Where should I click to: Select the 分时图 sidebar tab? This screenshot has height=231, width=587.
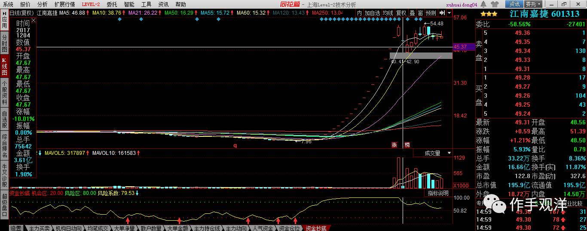pos(4,44)
